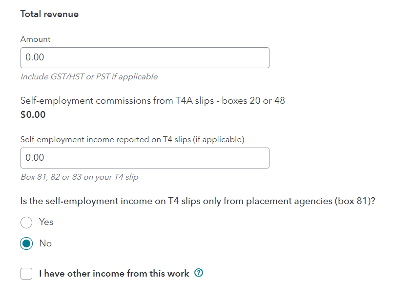Click the T4 slips self-employment income label
This screenshot has width=393, height=299.
132,139
